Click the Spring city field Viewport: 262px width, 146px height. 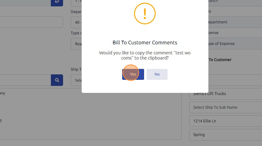pyautogui.click(x=225, y=135)
